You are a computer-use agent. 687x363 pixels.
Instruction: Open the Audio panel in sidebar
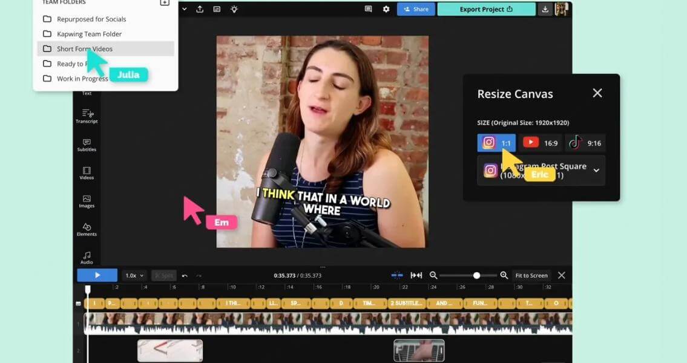click(x=87, y=257)
